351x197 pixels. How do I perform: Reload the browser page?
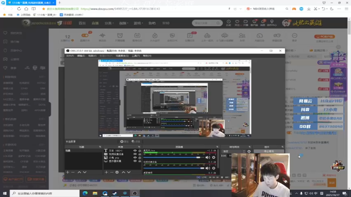click(x=19, y=9)
